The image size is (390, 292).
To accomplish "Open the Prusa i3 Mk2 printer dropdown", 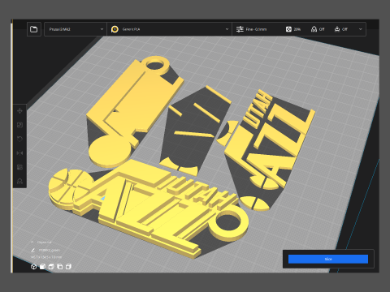I will (x=76, y=29).
